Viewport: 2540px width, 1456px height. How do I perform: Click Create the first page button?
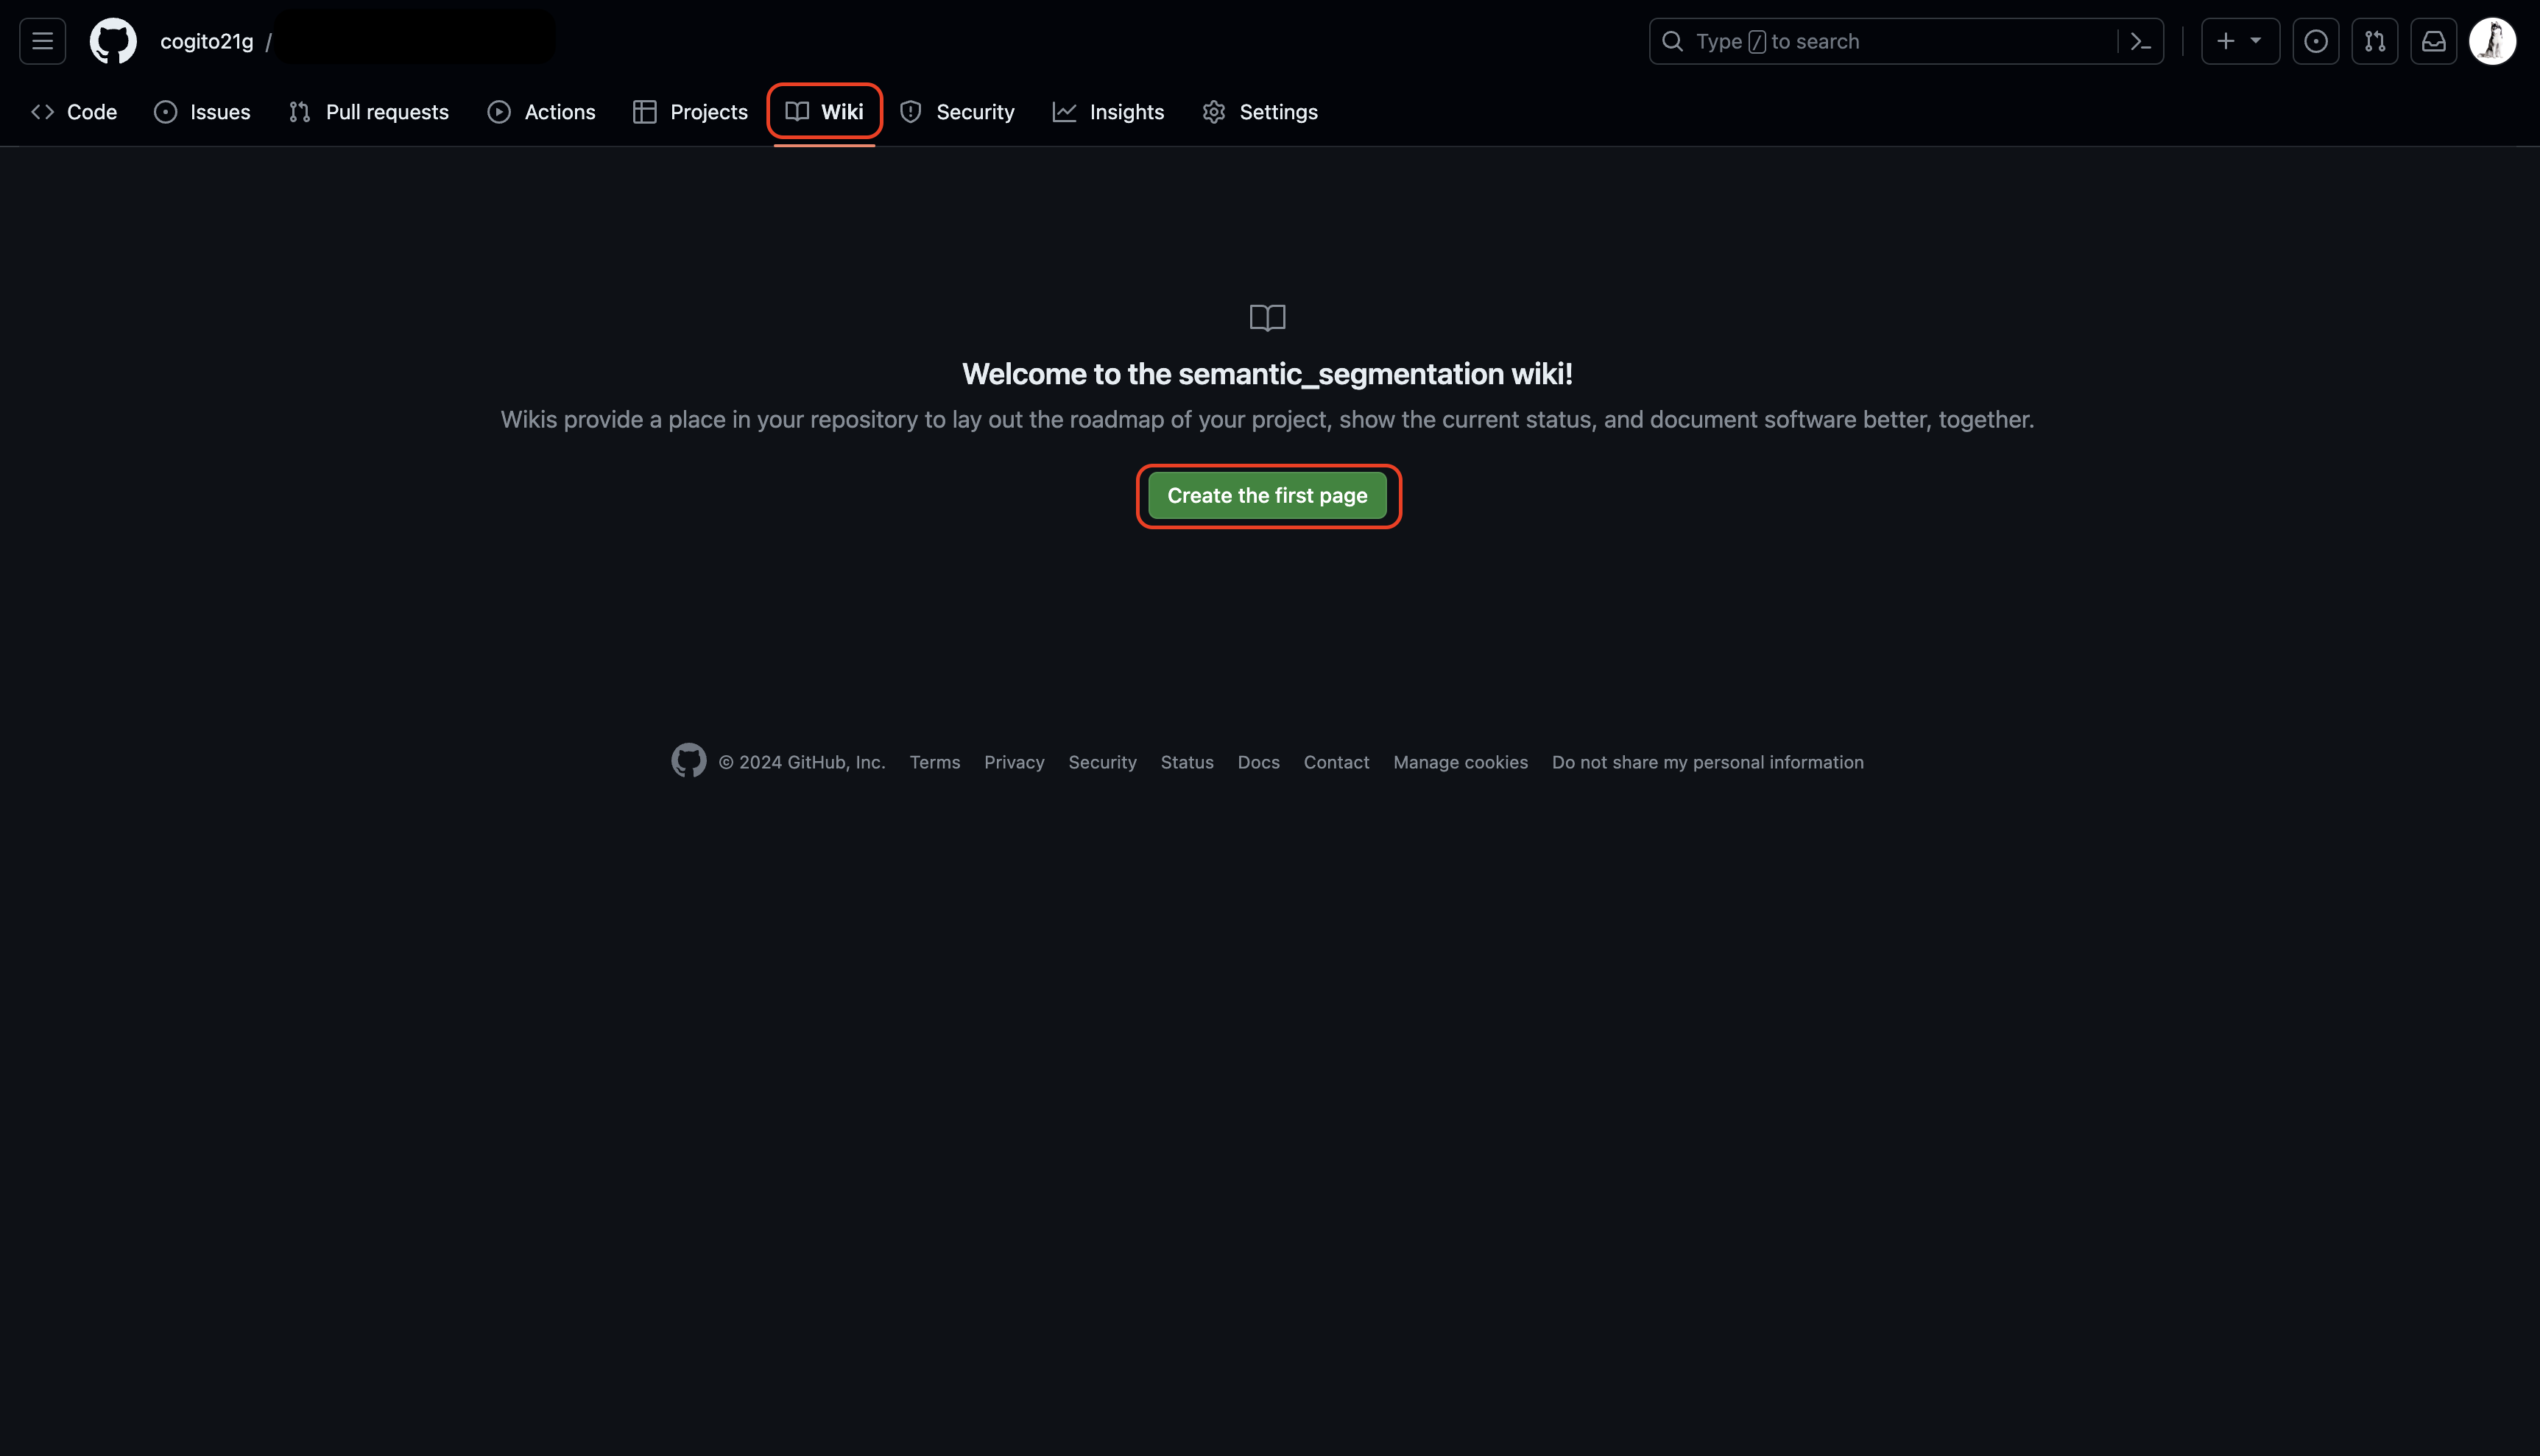1267,496
